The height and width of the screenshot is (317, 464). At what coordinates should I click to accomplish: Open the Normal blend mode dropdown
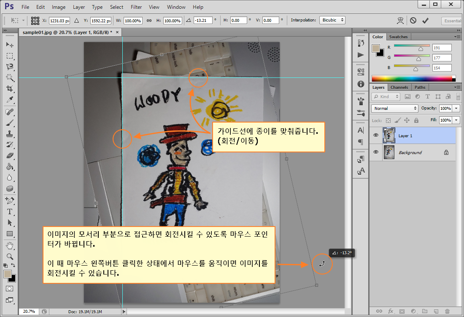(394, 109)
